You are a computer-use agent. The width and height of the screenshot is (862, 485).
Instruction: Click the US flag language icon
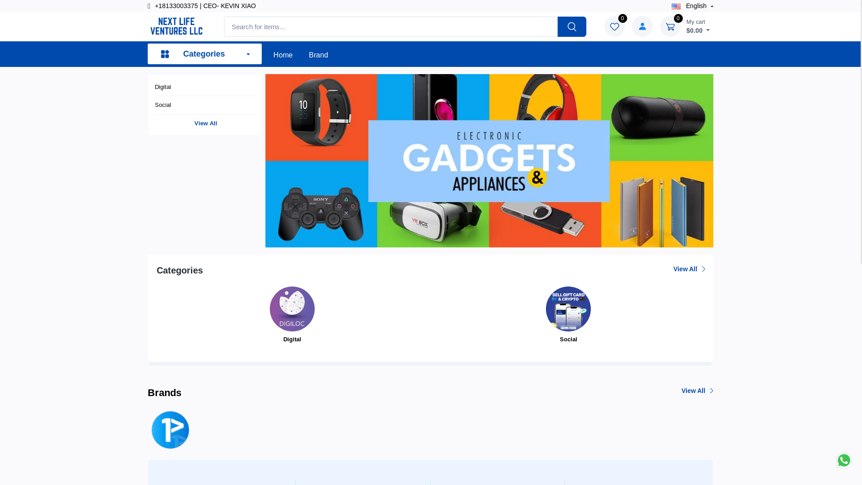(x=676, y=6)
